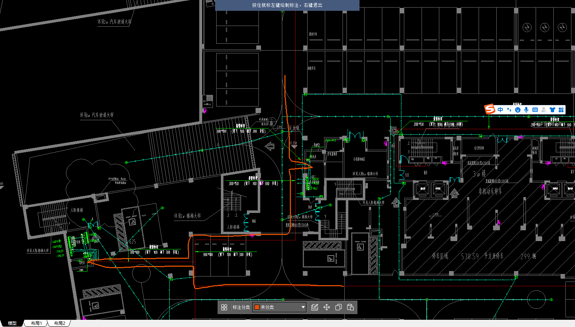Switch to the 模型 tab

tap(12, 323)
